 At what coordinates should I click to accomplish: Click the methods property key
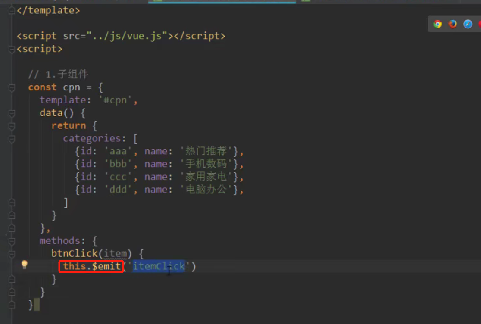coord(60,240)
